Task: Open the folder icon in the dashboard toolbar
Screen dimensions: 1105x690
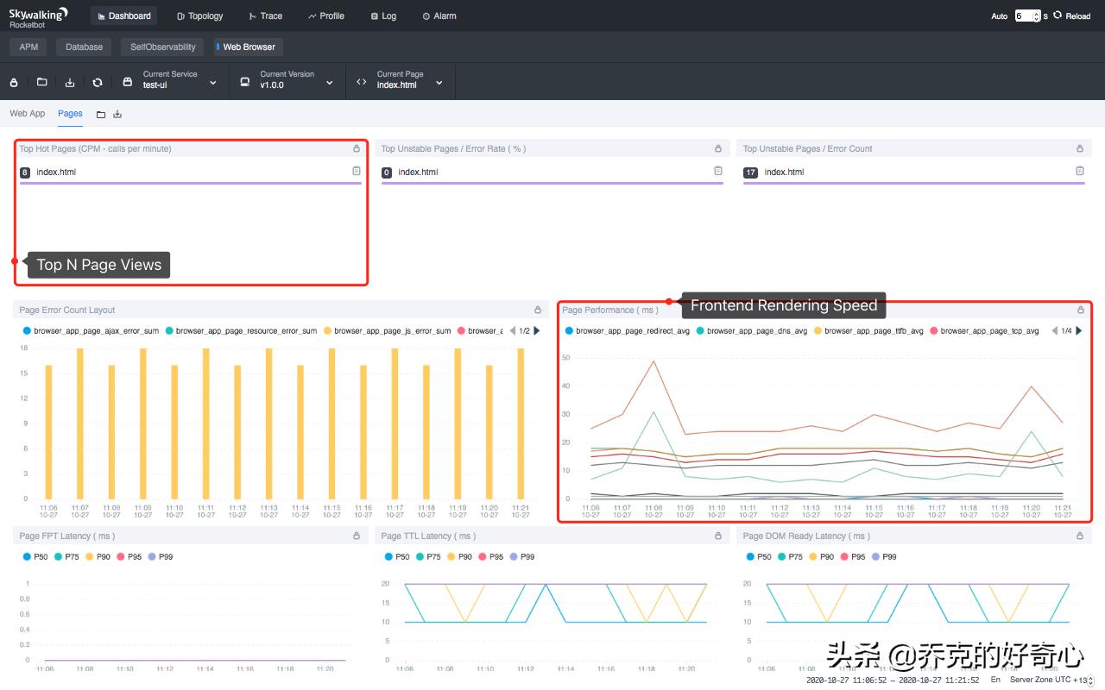Action: coord(41,82)
